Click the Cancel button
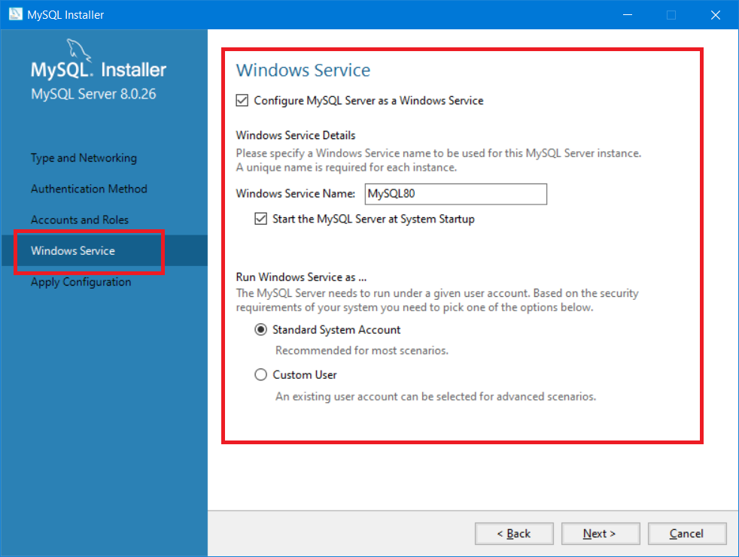 pyautogui.click(x=687, y=534)
